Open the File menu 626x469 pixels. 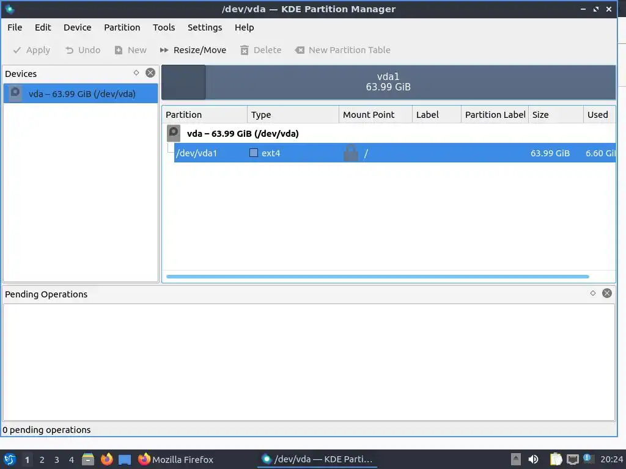tap(15, 27)
